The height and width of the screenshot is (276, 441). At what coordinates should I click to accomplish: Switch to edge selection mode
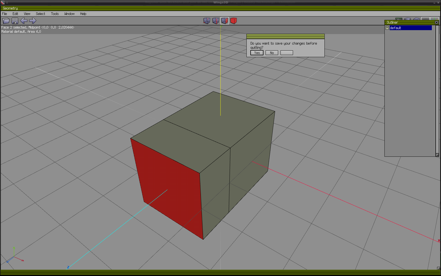point(216,21)
